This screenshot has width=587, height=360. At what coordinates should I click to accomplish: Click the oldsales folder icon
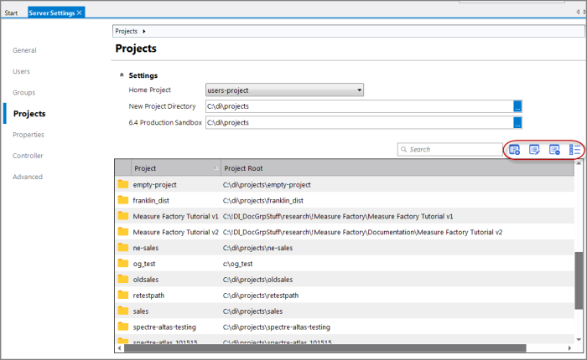[x=122, y=279]
